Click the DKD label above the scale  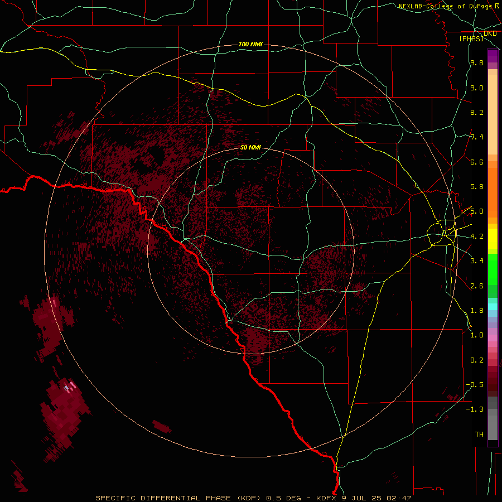point(490,33)
